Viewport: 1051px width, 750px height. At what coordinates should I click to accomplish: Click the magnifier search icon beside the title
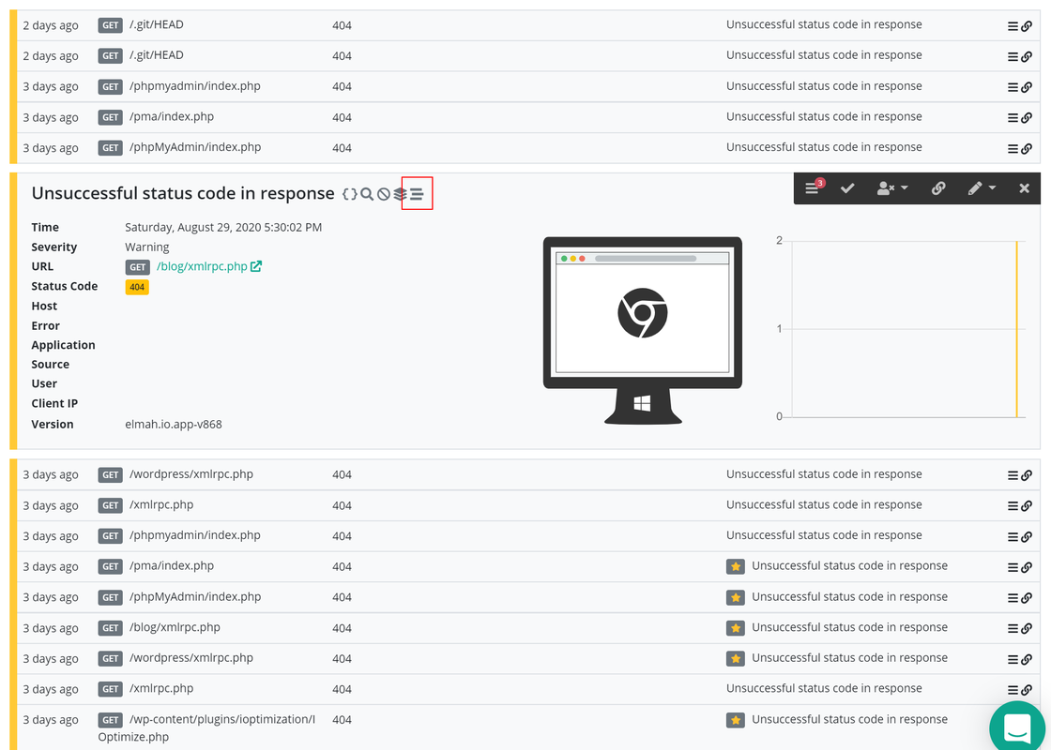tap(367, 194)
